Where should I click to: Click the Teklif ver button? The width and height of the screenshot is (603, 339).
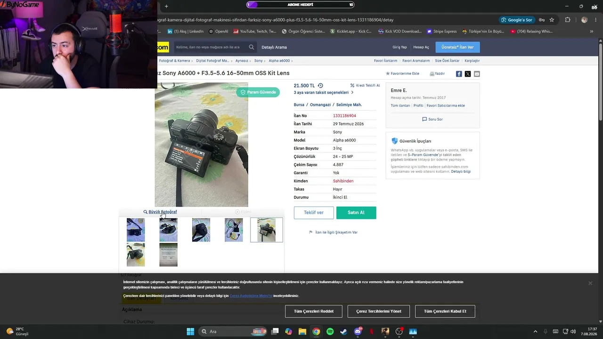coord(314,213)
